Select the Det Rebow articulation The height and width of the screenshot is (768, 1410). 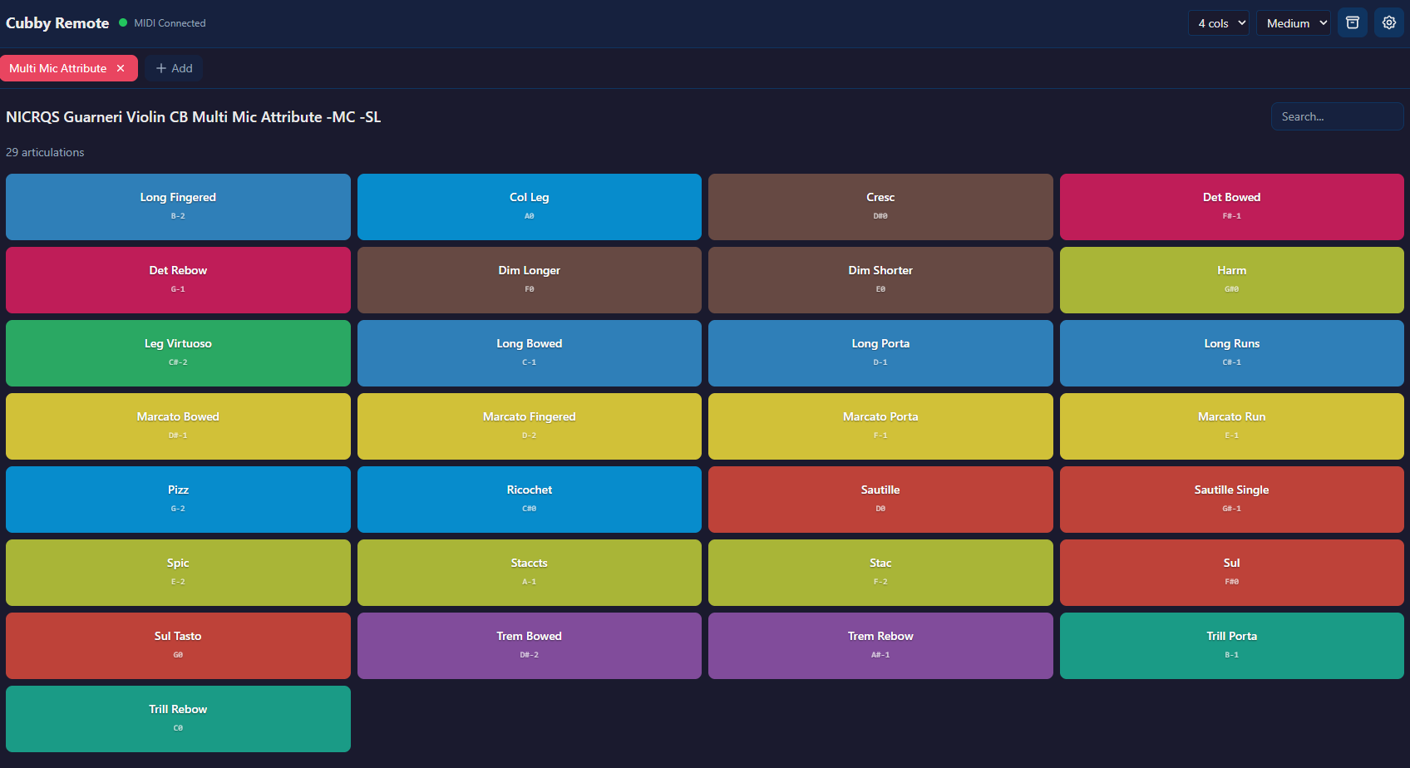point(178,279)
